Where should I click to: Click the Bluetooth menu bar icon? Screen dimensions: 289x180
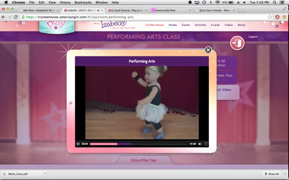[211, 3]
